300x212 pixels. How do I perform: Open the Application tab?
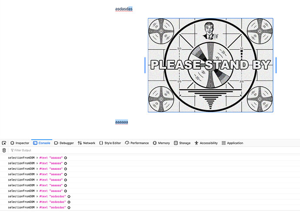(x=232, y=143)
